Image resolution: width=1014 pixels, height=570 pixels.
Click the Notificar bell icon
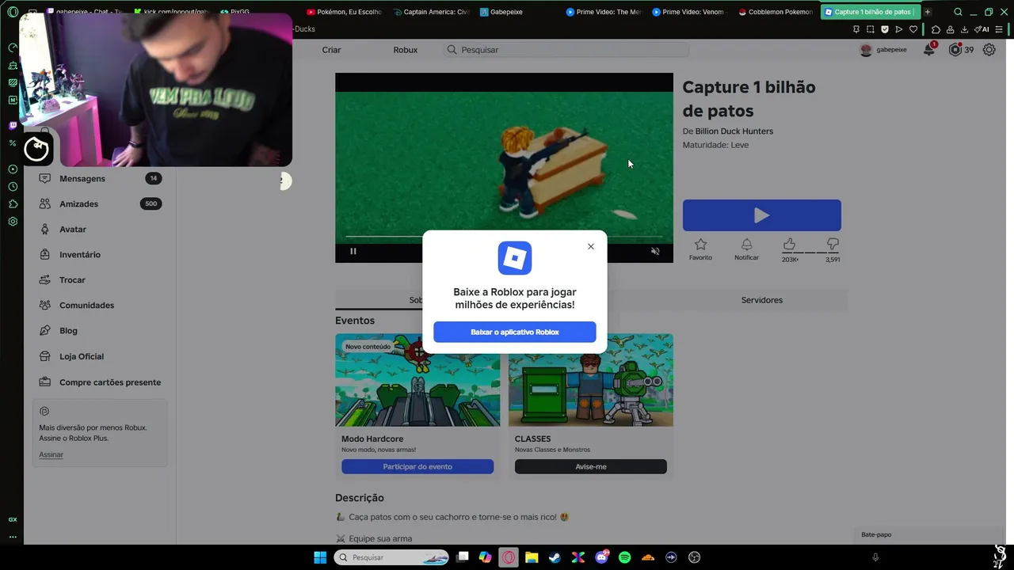[x=746, y=245]
